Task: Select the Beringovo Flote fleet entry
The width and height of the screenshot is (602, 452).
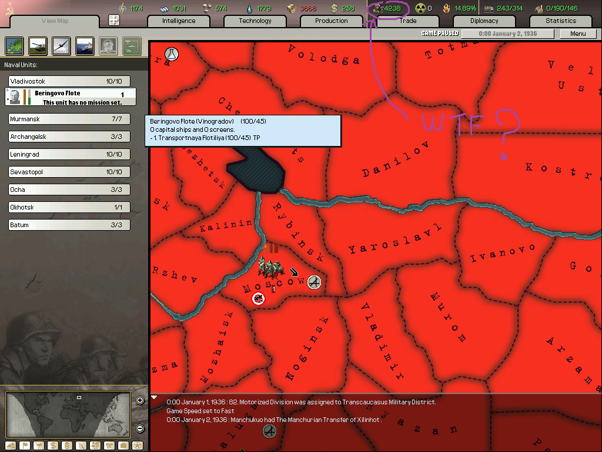Action: click(71, 97)
